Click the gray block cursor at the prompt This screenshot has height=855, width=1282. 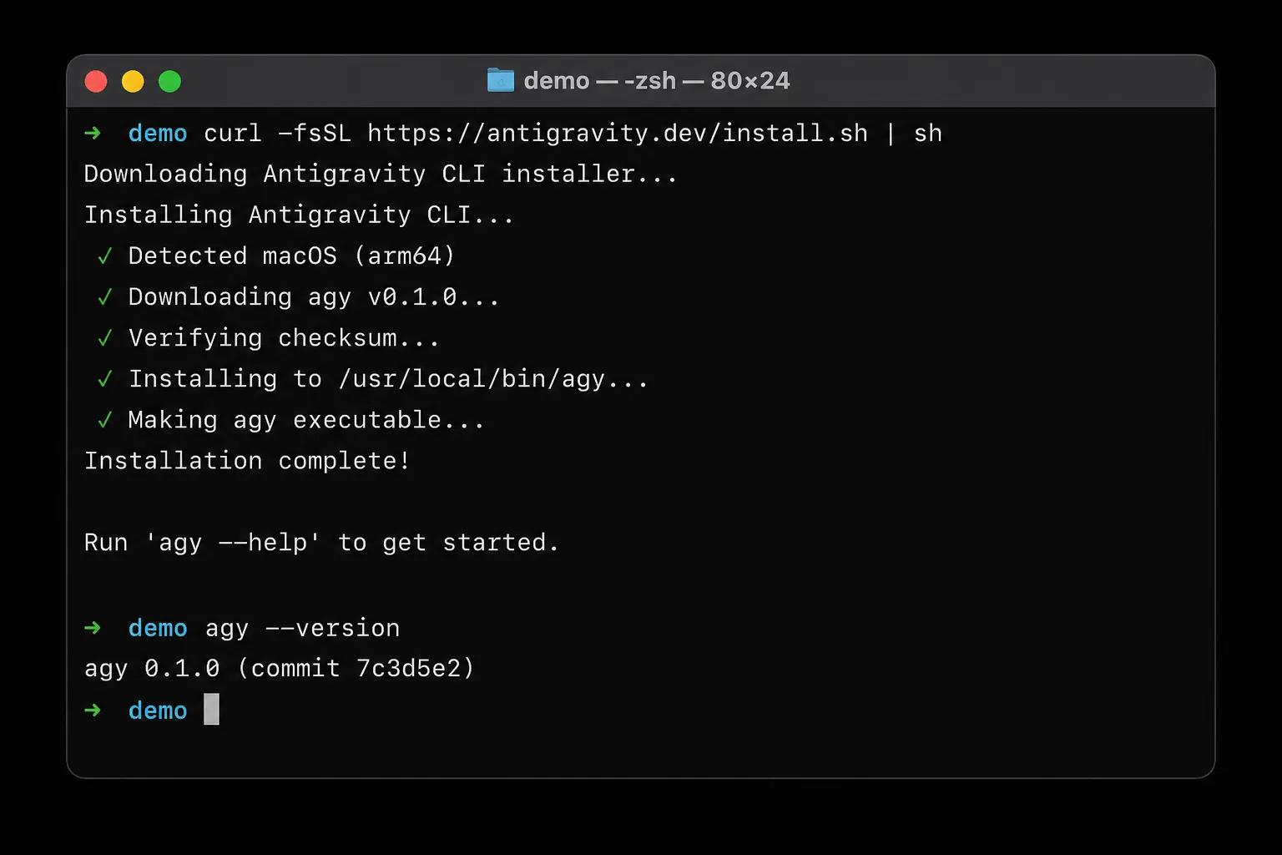click(212, 710)
